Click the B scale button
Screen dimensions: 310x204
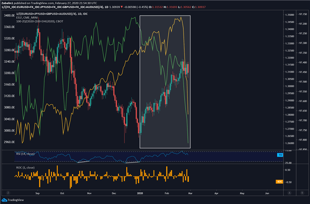point(302,193)
